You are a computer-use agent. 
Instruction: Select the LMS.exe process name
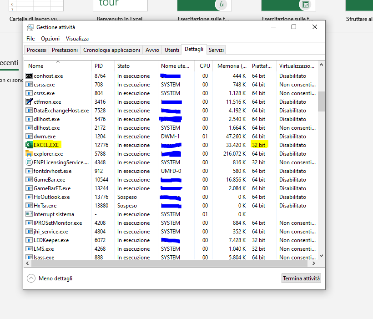44,249
